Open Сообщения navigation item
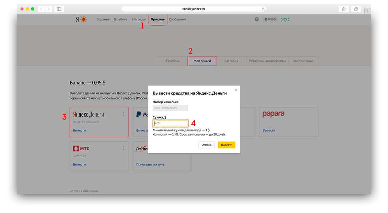 point(177,19)
